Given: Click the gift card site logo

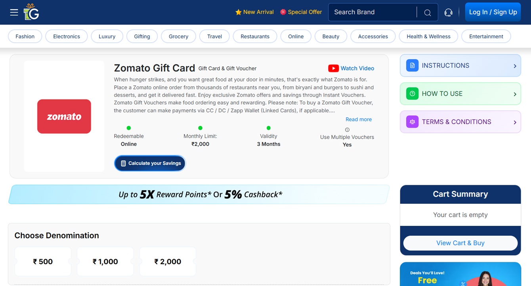Looking at the screenshot, I should pyautogui.click(x=31, y=12).
